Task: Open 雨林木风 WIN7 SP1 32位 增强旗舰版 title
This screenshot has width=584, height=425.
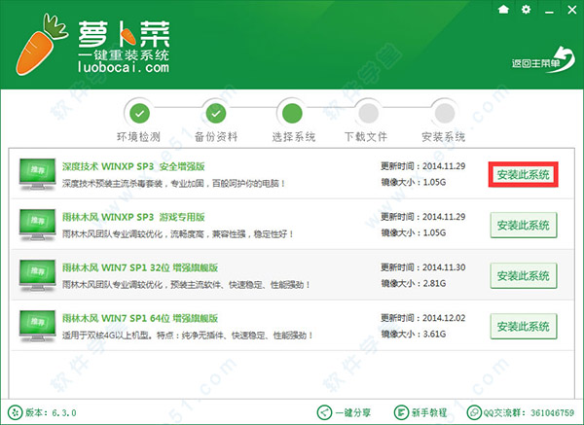Action: [140, 267]
